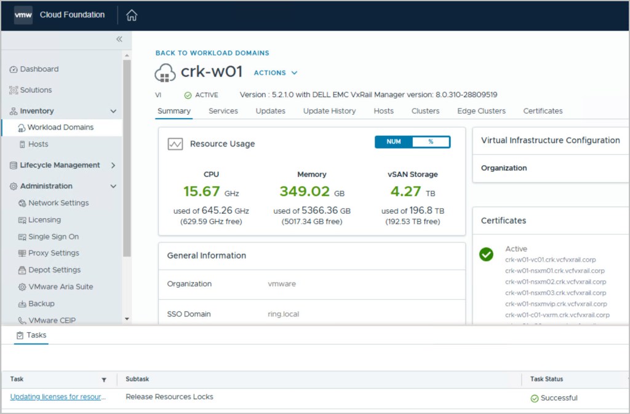Switch to the Update History tab

coord(329,111)
